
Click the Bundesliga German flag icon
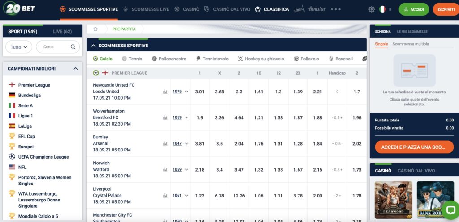[12, 95]
